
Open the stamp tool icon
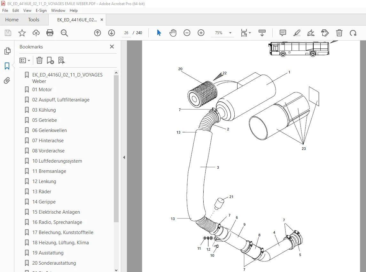(x=325, y=33)
